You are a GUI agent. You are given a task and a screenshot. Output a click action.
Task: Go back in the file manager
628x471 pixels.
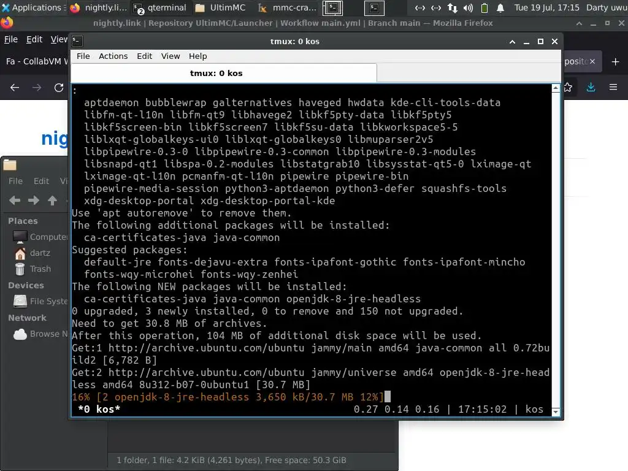coord(15,201)
